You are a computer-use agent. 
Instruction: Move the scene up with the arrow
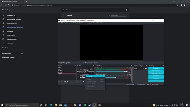coord(65,81)
